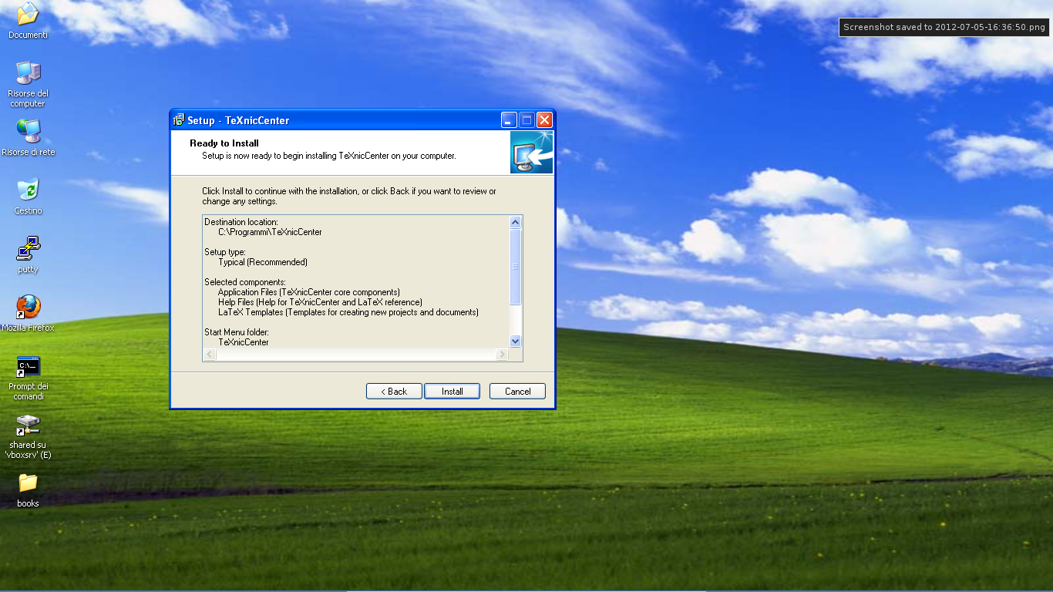This screenshot has height=592, width=1053.
Task: Click the 'LaTeX Templates' component line
Action: [348, 312]
